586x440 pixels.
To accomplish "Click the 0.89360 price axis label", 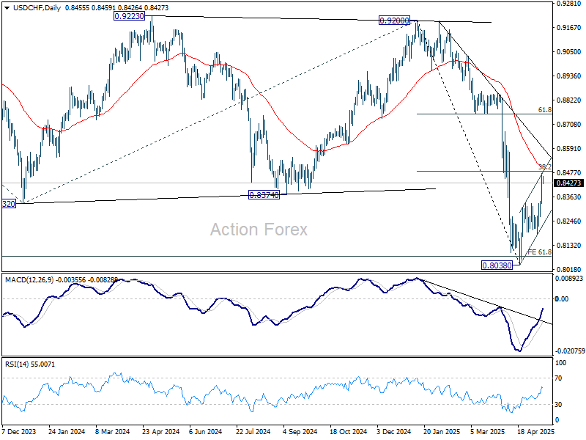I will click(569, 76).
